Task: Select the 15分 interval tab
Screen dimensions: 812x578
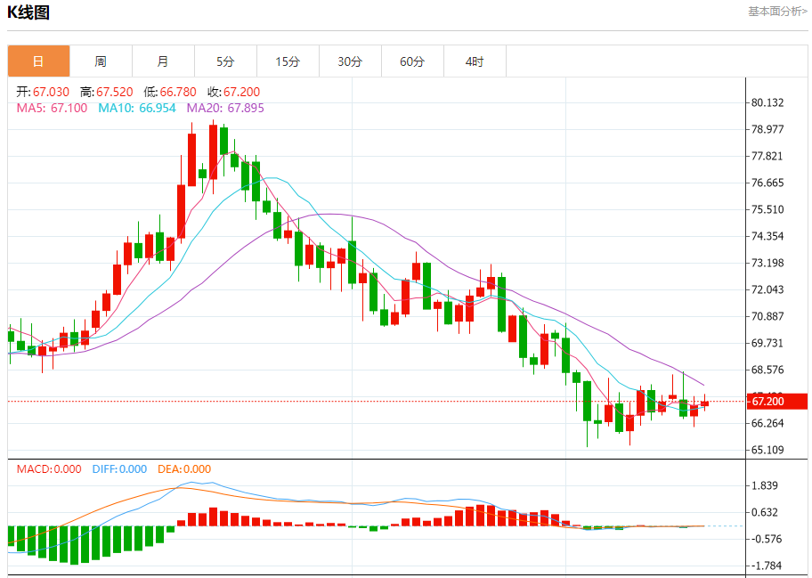Action: (x=288, y=61)
